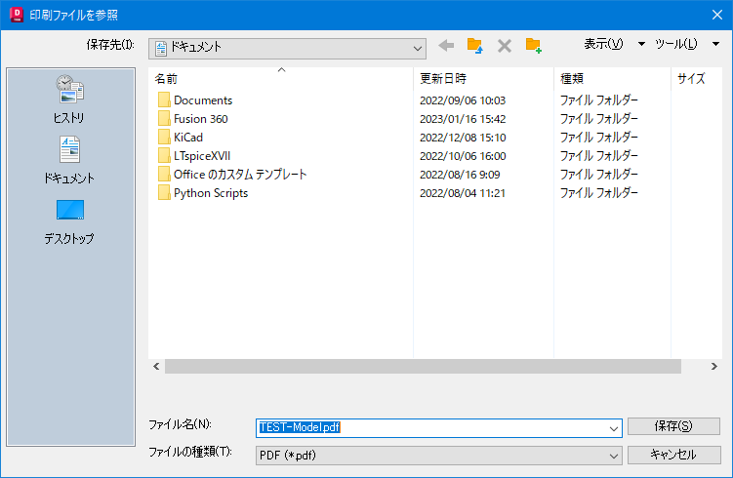Expand the 表示(V) dropdown arrow

(x=641, y=44)
